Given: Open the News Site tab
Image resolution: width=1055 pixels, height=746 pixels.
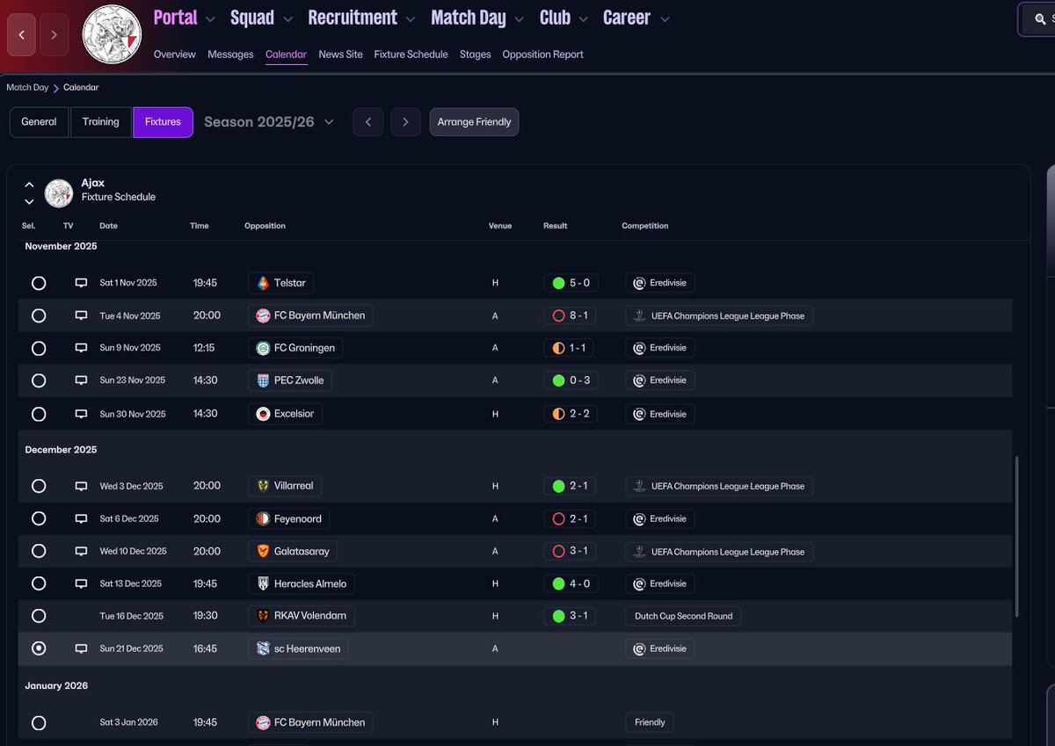Looking at the screenshot, I should click(340, 54).
